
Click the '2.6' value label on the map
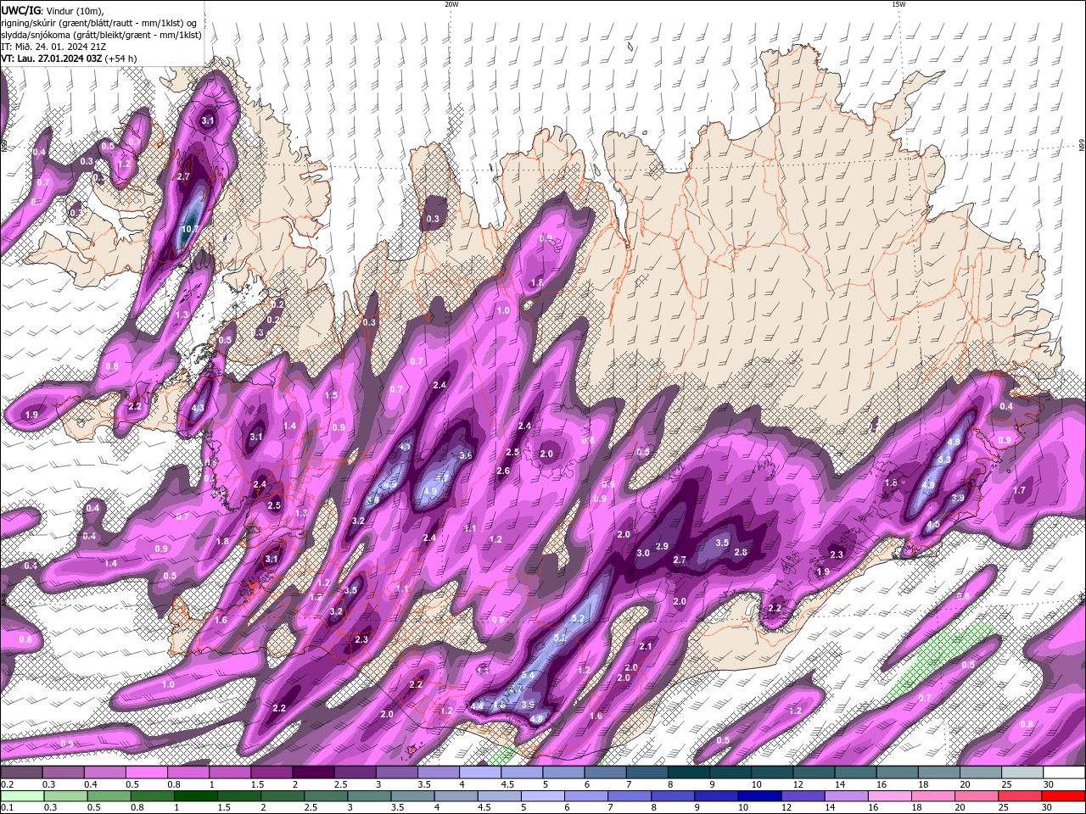click(x=503, y=471)
